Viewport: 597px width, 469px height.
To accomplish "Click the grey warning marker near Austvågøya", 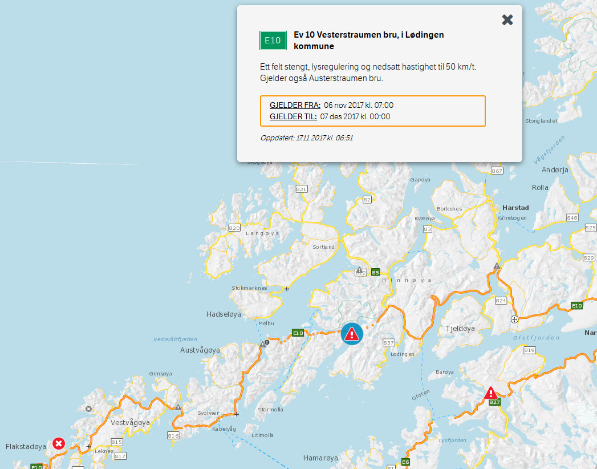I will point(263,343).
